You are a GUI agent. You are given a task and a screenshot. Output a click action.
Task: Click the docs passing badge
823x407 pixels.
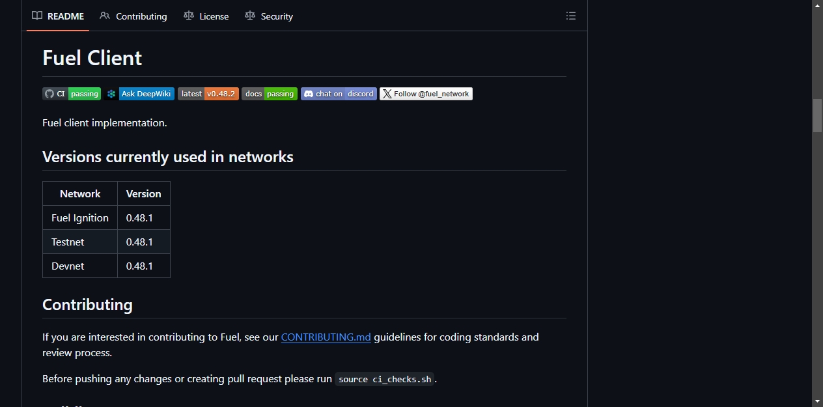pos(270,94)
